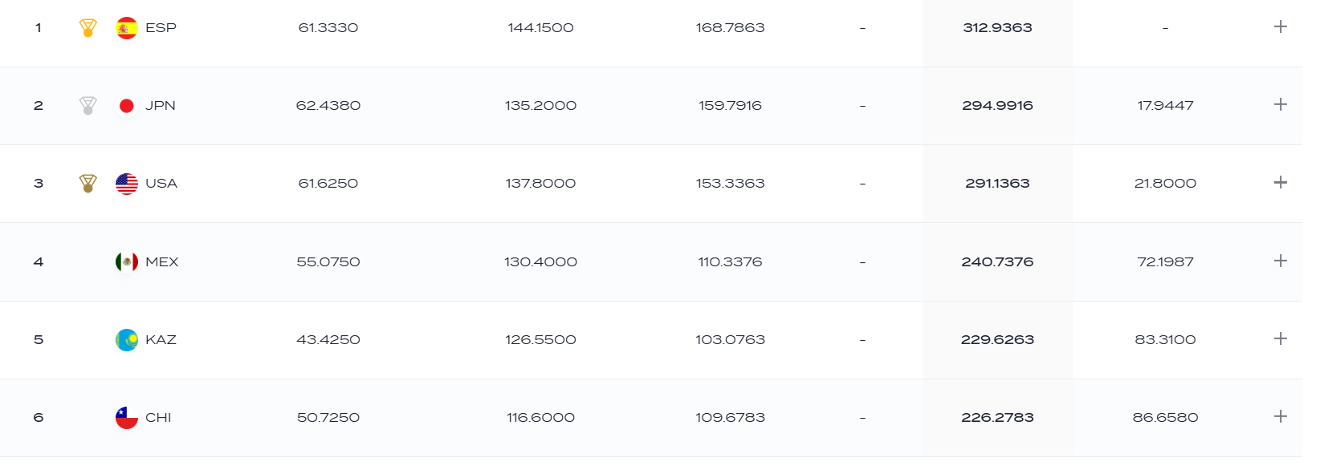The image size is (1320, 470).
Task: Click the gold medal icon for ESP
Action: click(88, 28)
